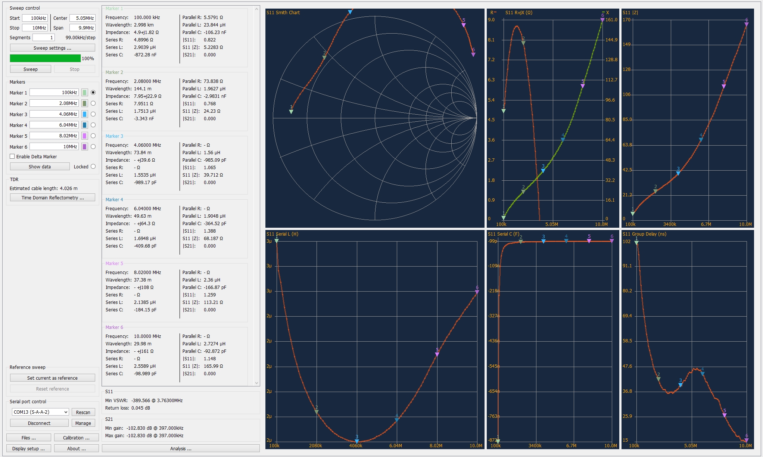763x457 pixels.
Task: Click Min VSWR value text
Action: [157, 400]
